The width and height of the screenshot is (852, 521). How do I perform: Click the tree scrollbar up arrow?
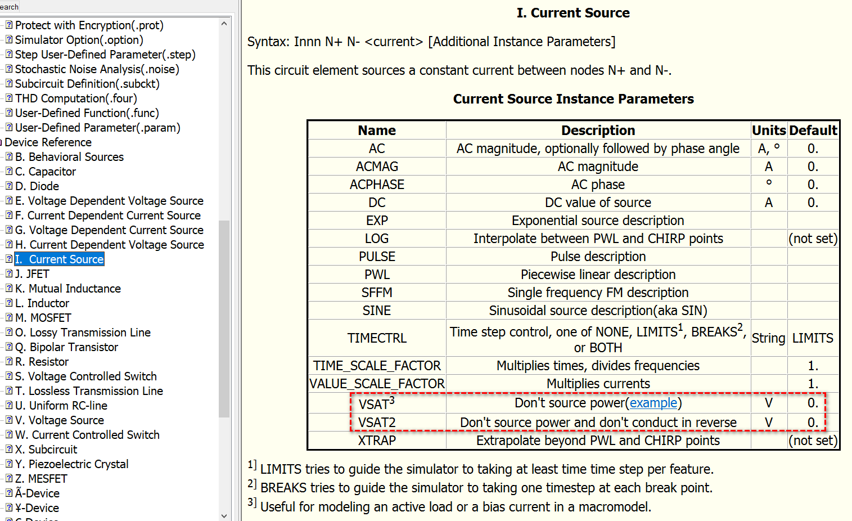coord(224,24)
